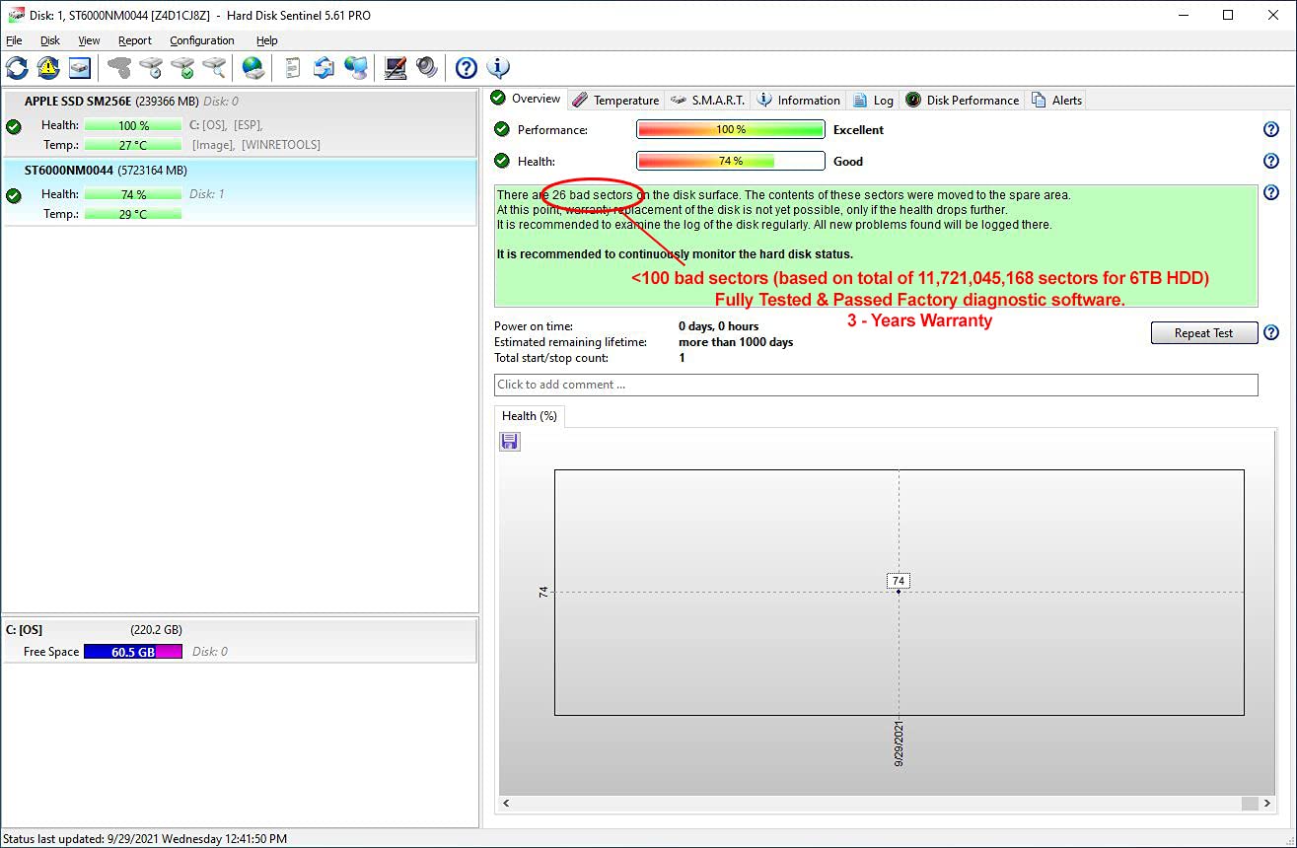This screenshot has width=1297, height=848.
Task: Click the speaker sound icon in toolbar
Action: coord(426,68)
